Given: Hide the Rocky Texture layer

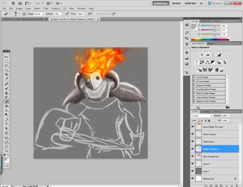Looking at the screenshot, I should click(192, 134).
